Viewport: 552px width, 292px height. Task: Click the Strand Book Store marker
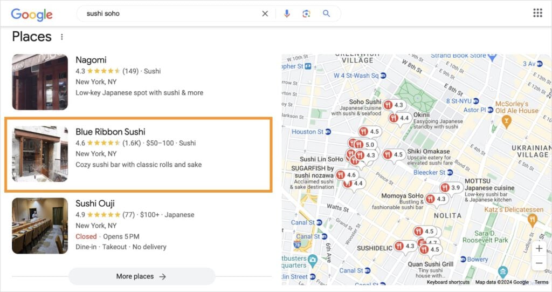pos(492,57)
